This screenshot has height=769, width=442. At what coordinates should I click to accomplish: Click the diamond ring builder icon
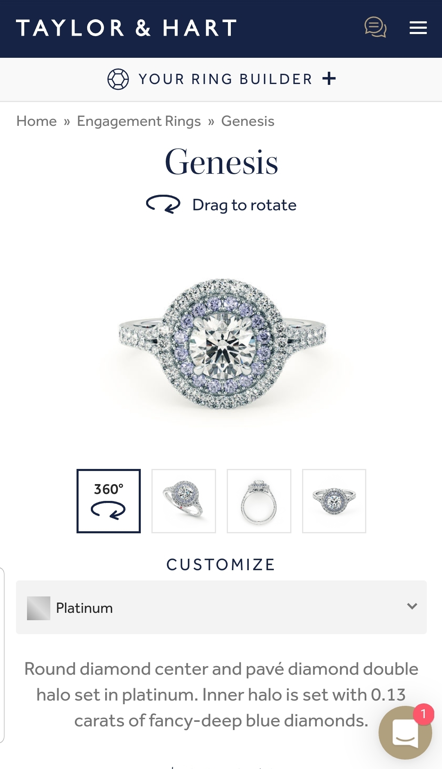[118, 79]
